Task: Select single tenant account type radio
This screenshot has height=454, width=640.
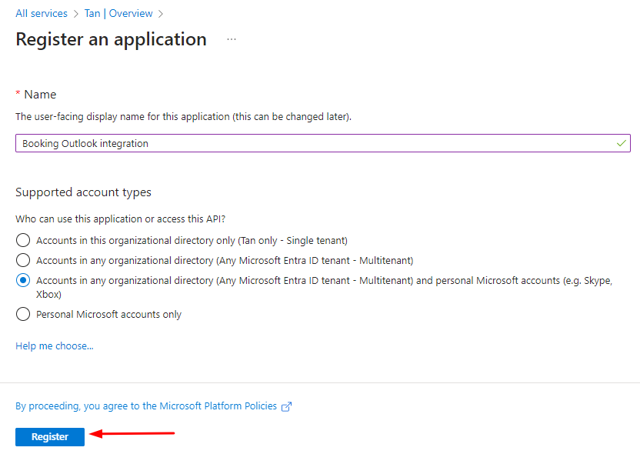Action: coord(23,240)
